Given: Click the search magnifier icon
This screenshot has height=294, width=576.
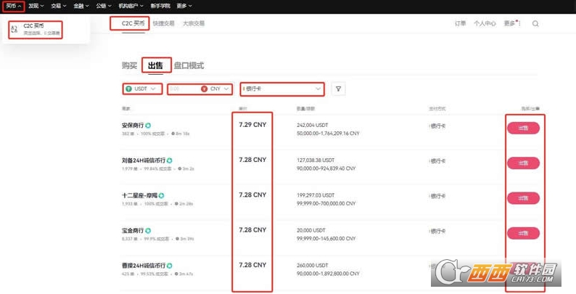Looking at the screenshot, I should click(535, 23).
